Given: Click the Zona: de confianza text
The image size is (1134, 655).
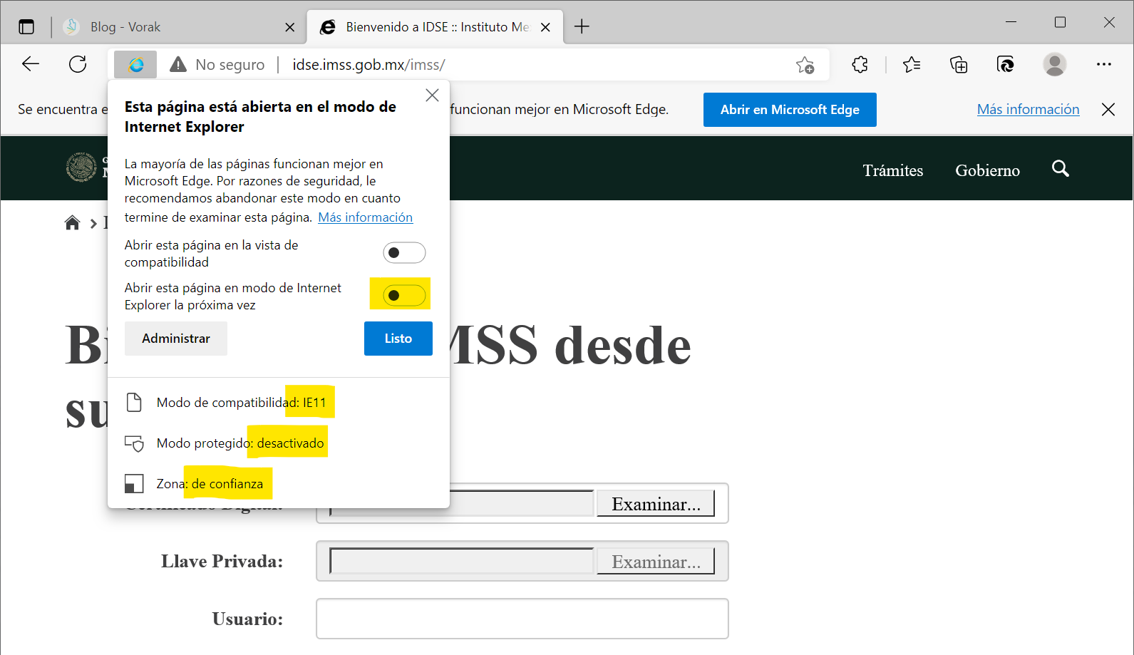Looking at the screenshot, I should (210, 484).
